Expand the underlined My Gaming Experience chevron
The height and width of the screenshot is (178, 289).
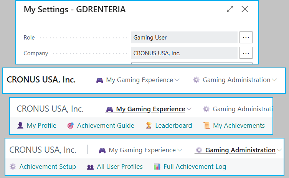coord(188,109)
